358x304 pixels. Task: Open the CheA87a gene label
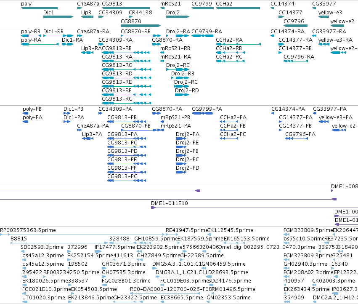(88, 4)
